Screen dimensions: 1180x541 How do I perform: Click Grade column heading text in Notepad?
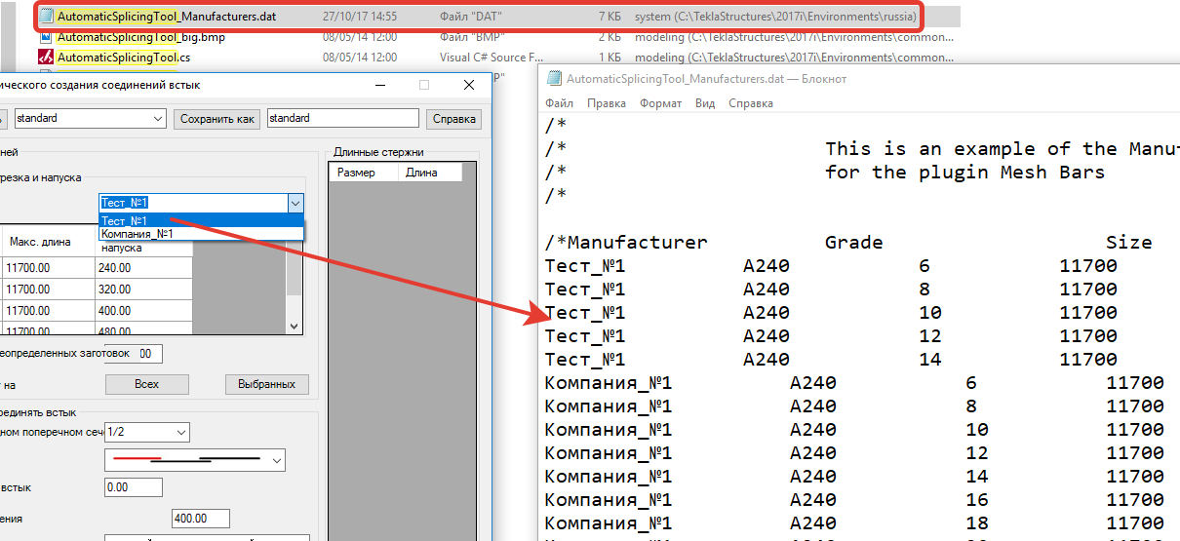[x=853, y=242]
